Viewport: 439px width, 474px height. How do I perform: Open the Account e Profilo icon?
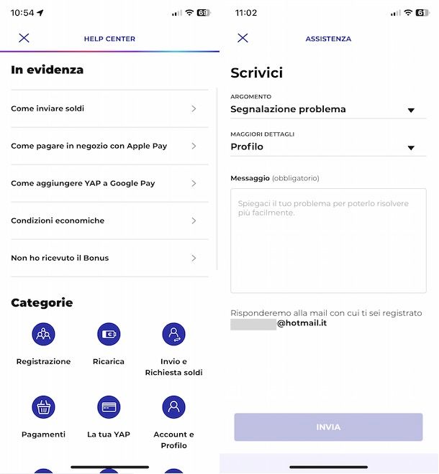(x=174, y=407)
